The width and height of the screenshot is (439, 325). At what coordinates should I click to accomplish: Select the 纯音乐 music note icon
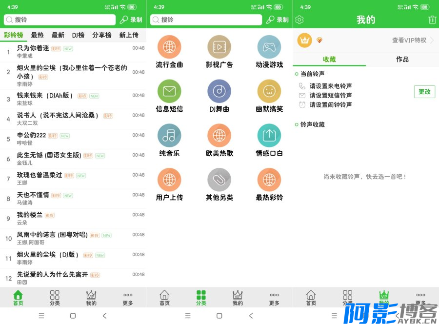(169, 136)
